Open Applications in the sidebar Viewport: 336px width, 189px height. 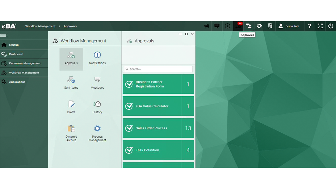pyautogui.click(x=24, y=82)
